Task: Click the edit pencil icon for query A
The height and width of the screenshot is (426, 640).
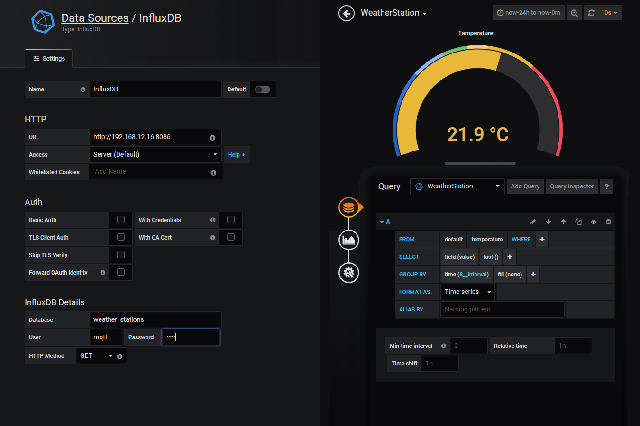Action: point(533,222)
